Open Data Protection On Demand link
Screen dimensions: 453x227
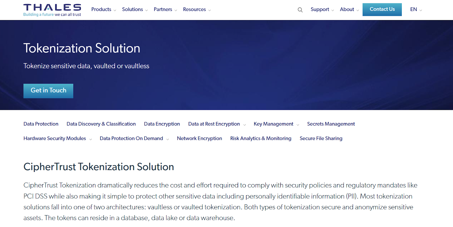point(131,138)
